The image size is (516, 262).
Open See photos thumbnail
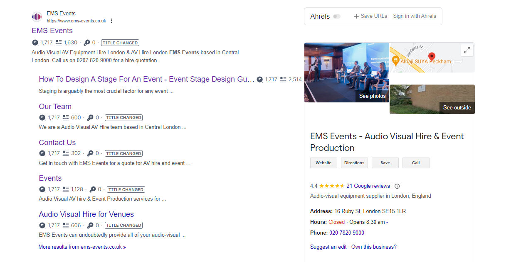click(347, 73)
